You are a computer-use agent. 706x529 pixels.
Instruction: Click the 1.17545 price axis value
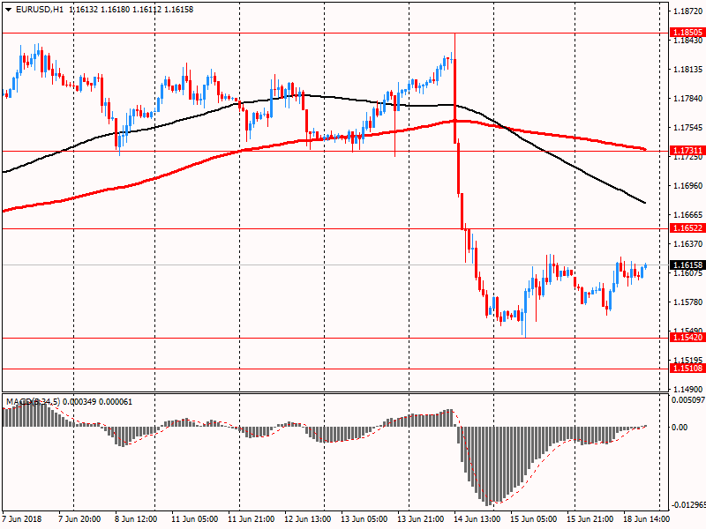tap(687, 128)
